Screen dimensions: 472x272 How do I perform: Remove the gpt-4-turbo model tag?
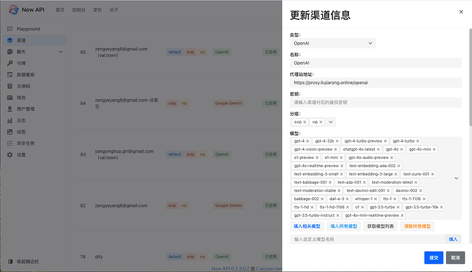pos(417,141)
